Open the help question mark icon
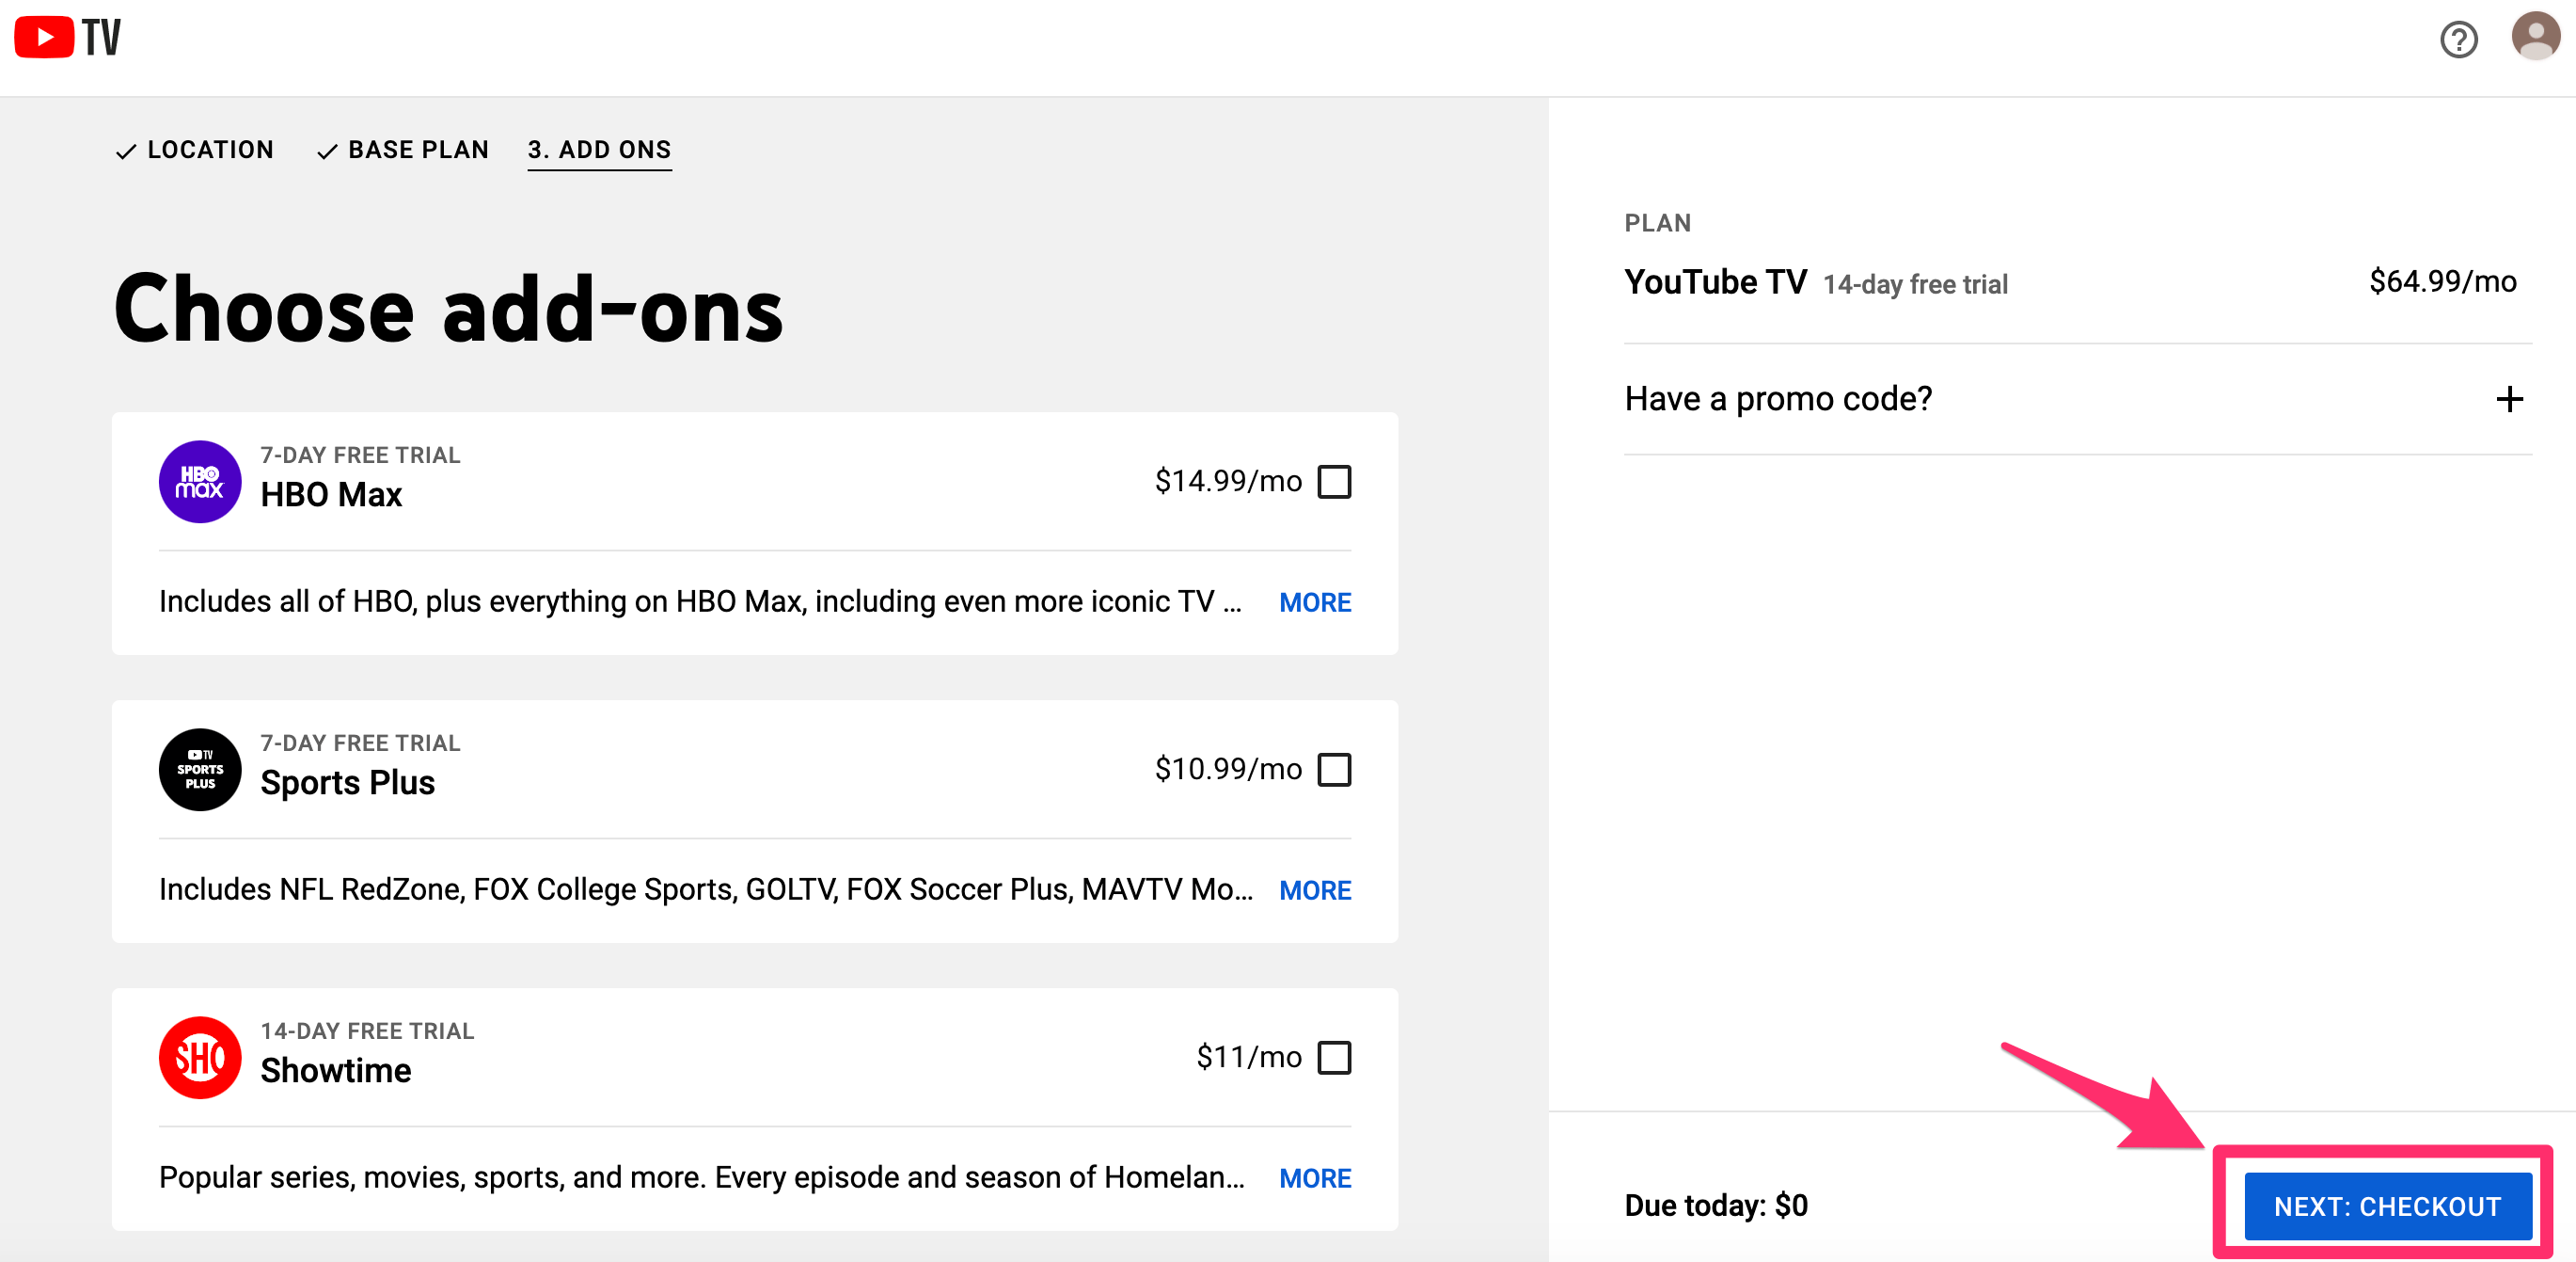2576x1262 pixels. coord(2458,40)
